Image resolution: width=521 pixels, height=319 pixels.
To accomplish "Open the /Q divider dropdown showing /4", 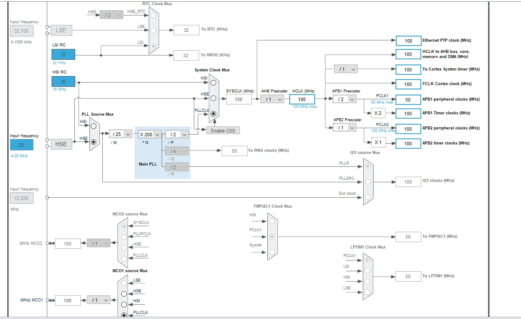I will pyautogui.click(x=177, y=151).
